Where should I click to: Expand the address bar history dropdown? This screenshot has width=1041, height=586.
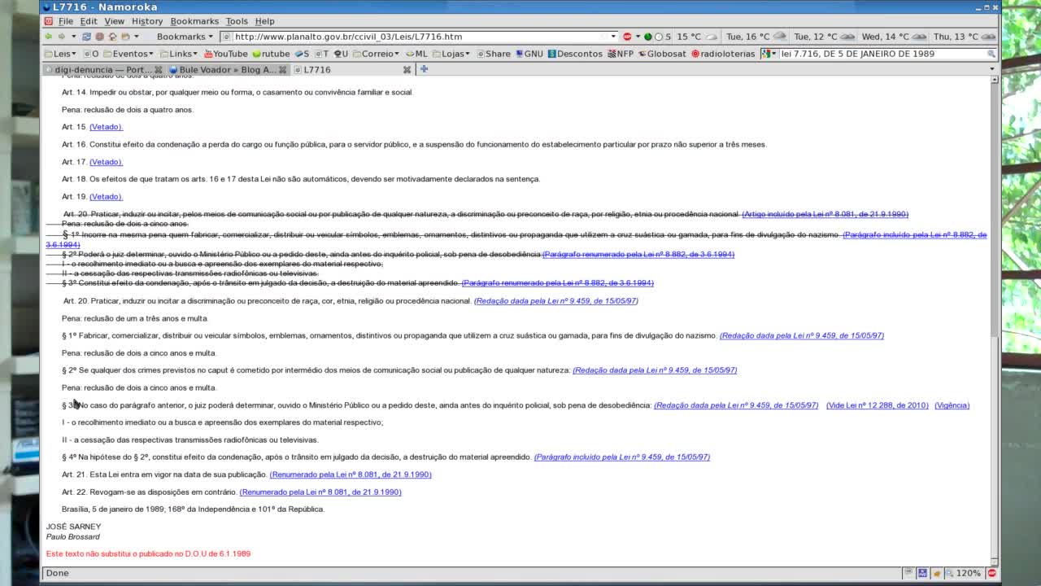click(613, 37)
